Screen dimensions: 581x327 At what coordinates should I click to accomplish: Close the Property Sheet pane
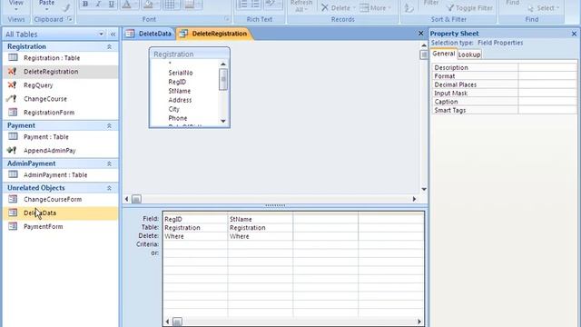[574, 34]
